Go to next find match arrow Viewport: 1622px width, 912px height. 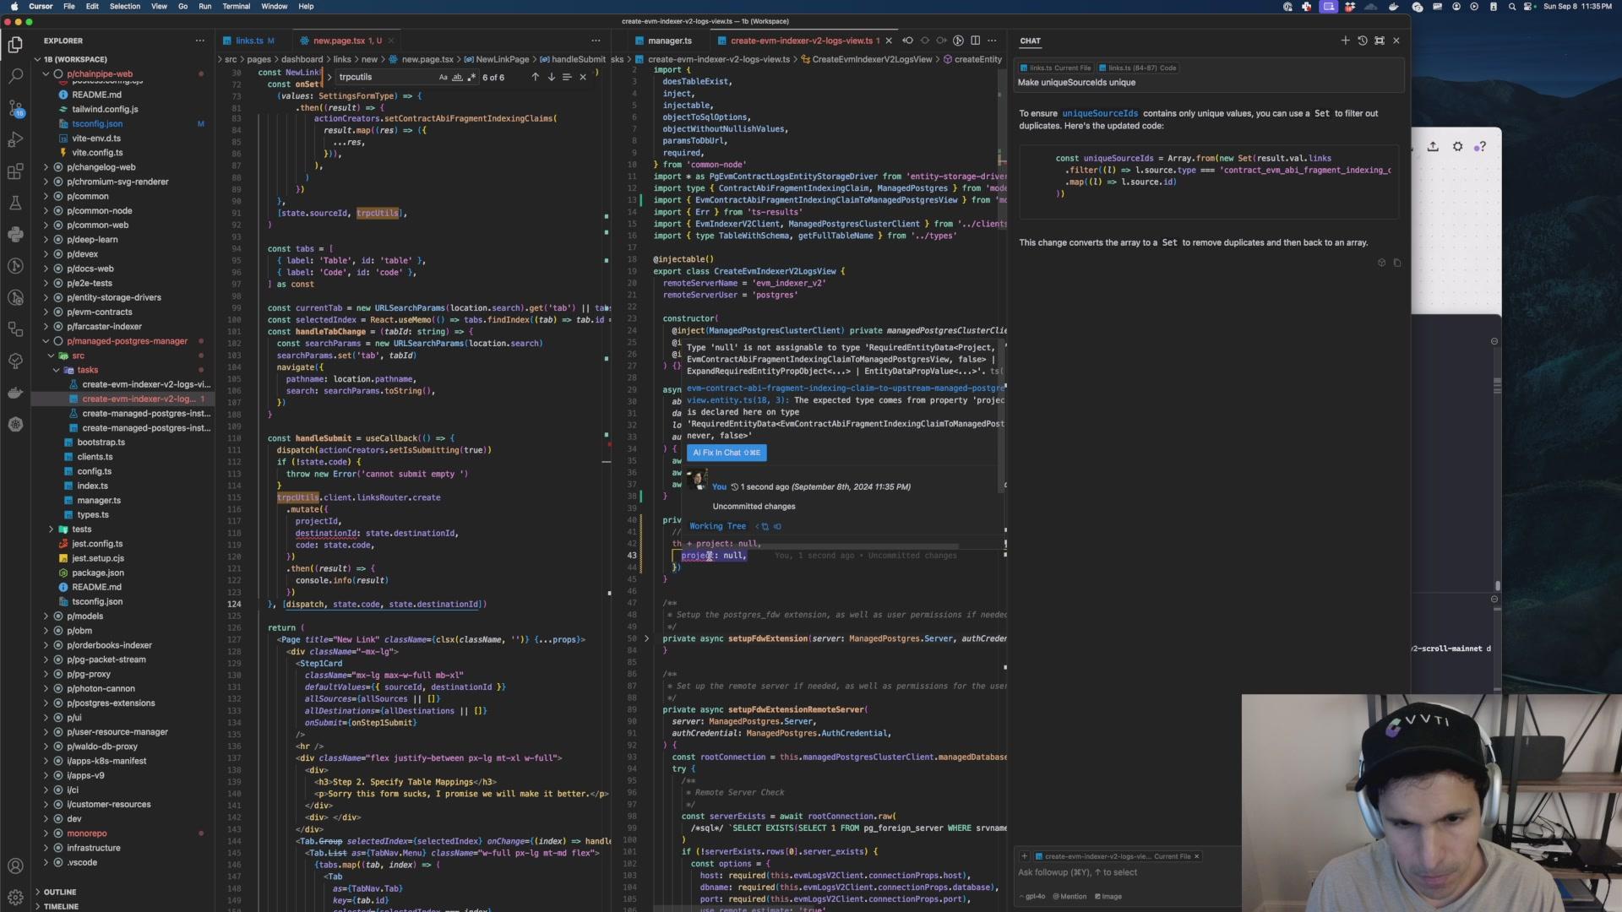coord(551,77)
